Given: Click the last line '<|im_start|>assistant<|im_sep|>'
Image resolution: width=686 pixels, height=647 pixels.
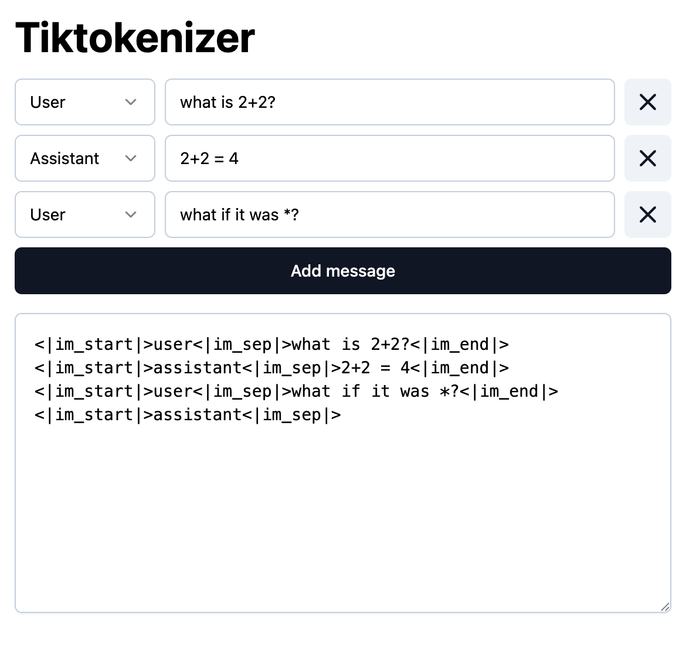Looking at the screenshot, I should (x=188, y=414).
